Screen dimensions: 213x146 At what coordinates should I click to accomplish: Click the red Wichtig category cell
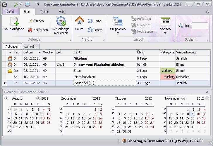click(168, 77)
